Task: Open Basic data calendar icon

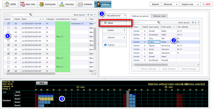Action: point(22,4)
